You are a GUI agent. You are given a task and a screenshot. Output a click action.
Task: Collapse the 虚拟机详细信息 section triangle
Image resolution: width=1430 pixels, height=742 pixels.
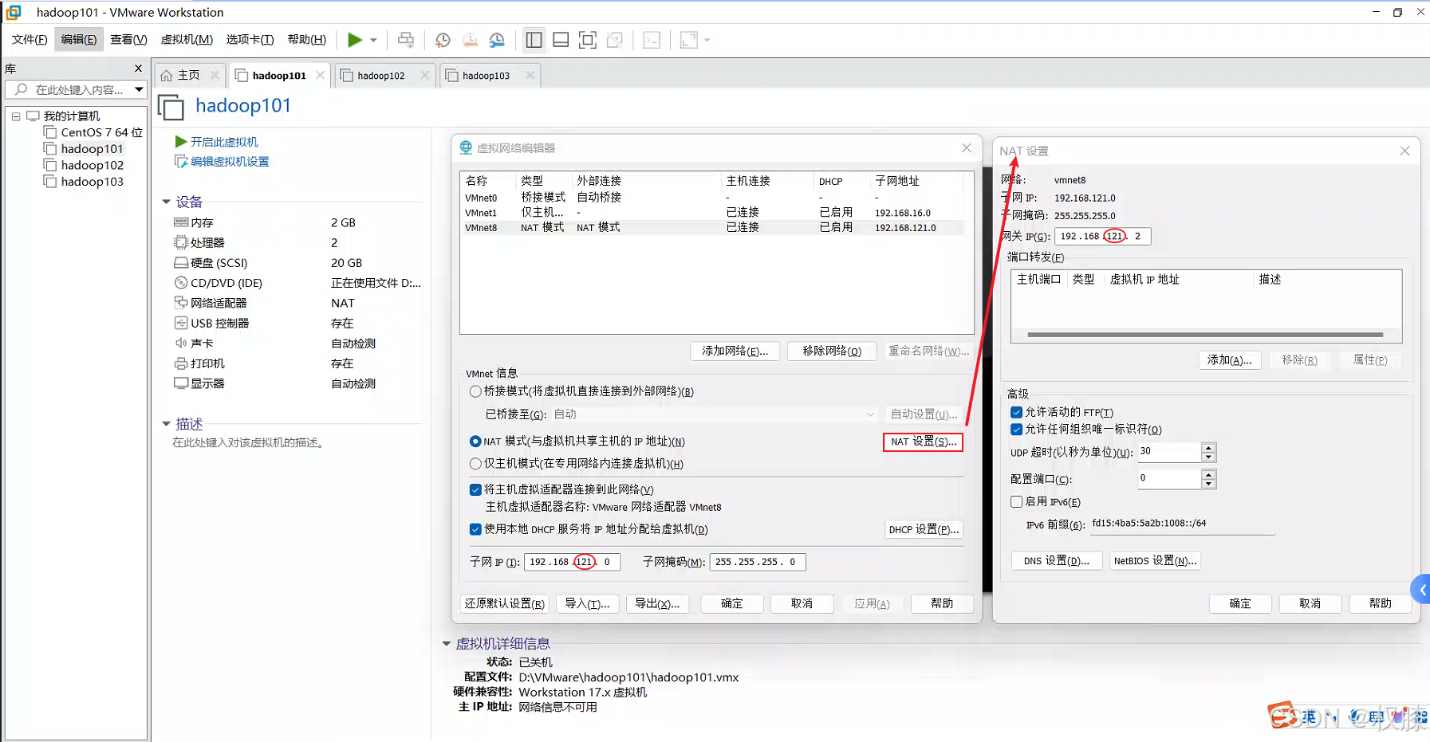click(x=447, y=644)
